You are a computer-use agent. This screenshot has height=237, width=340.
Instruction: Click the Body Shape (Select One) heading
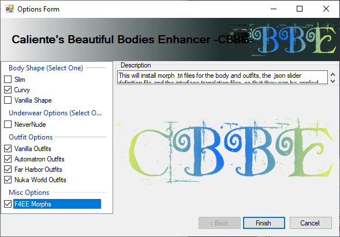46,68
